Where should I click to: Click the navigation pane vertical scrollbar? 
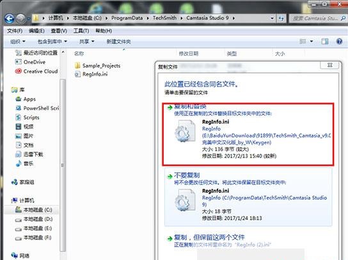pyautogui.click(x=63, y=165)
